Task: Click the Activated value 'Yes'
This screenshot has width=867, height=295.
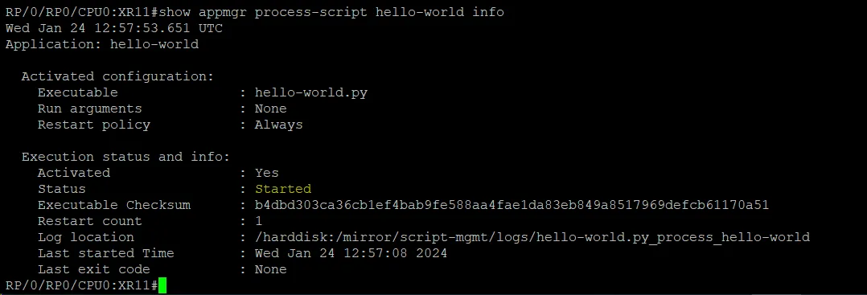Action: coord(266,173)
